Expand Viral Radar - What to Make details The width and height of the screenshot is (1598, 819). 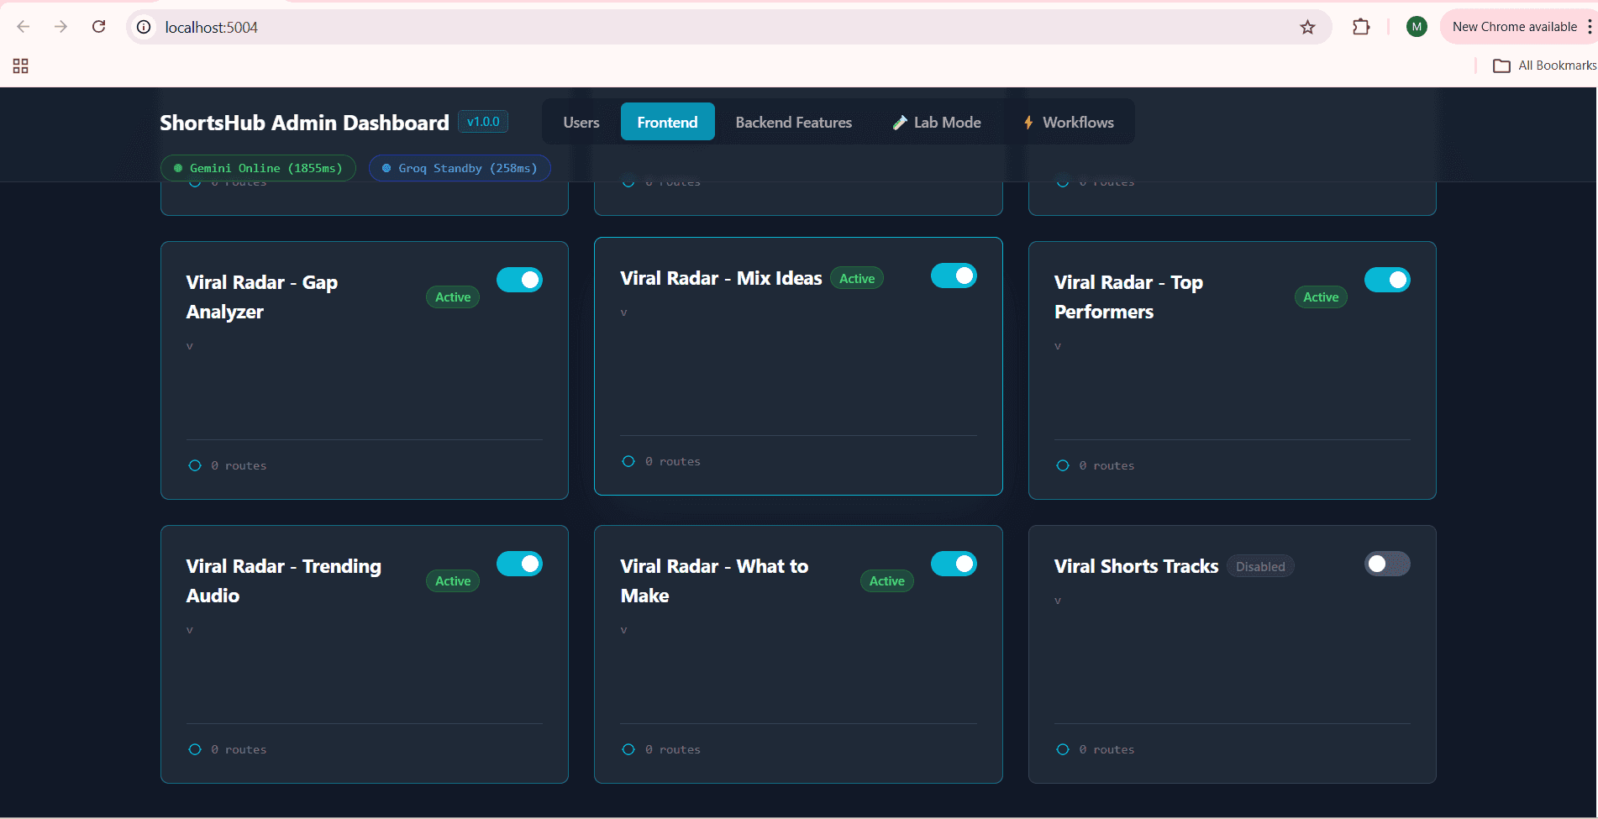(x=623, y=630)
